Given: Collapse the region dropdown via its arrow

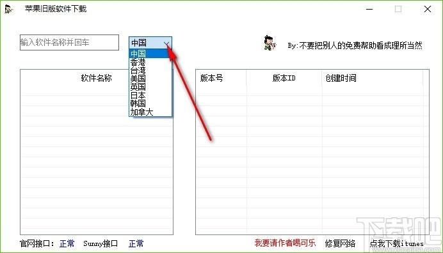Looking at the screenshot, I should 166,43.
